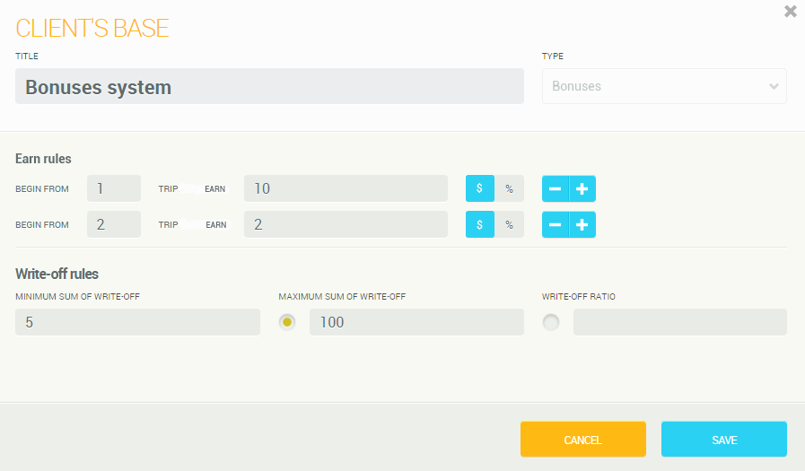The height and width of the screenshot is (471, 805).
Task: Click first rule Begin From field
Action: pos(114,188)
